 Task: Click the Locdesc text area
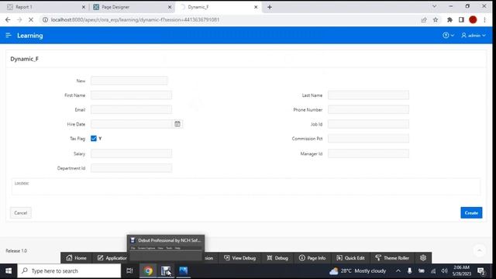(246, 187)
